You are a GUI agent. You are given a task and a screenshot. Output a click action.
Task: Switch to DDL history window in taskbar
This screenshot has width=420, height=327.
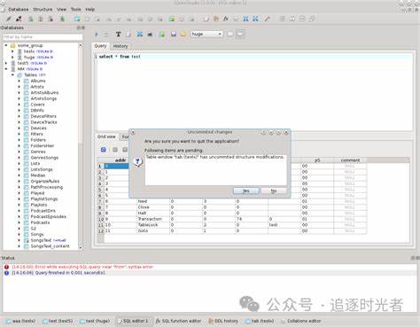[223, 321]
